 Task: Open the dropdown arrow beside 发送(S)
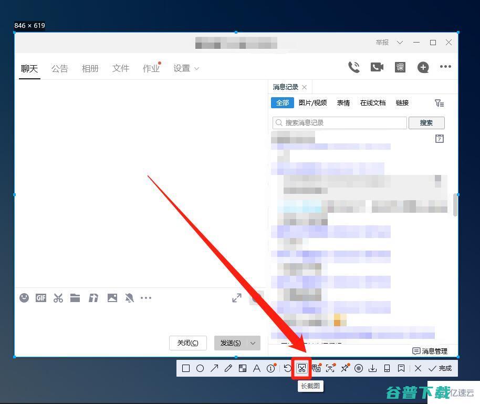[253, 343]
